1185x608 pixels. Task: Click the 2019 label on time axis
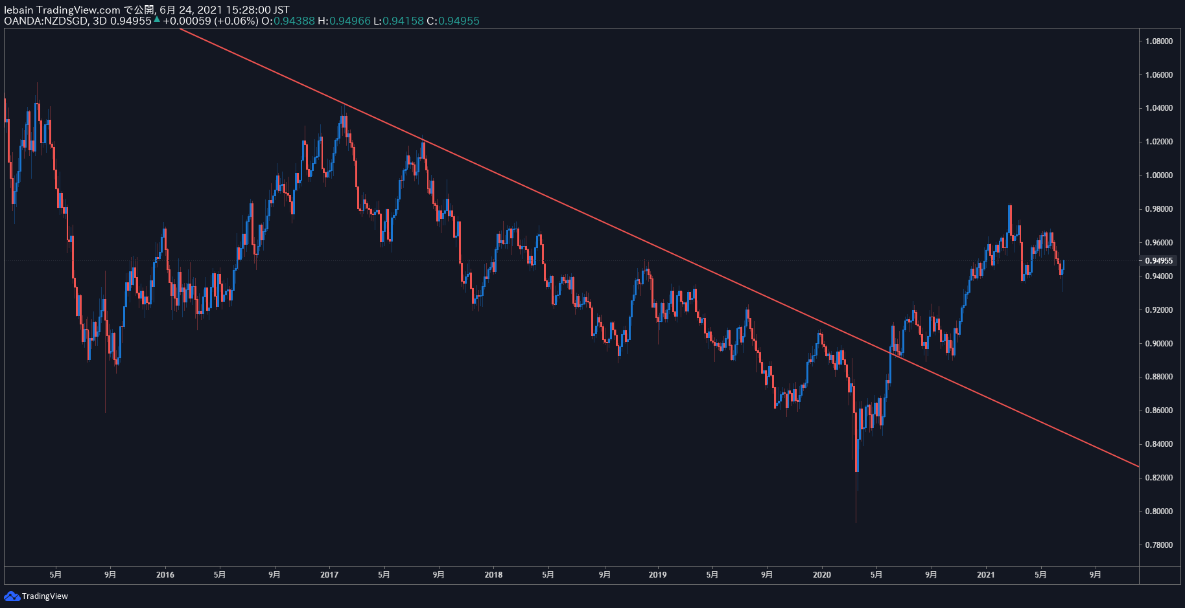coord(657,574)
